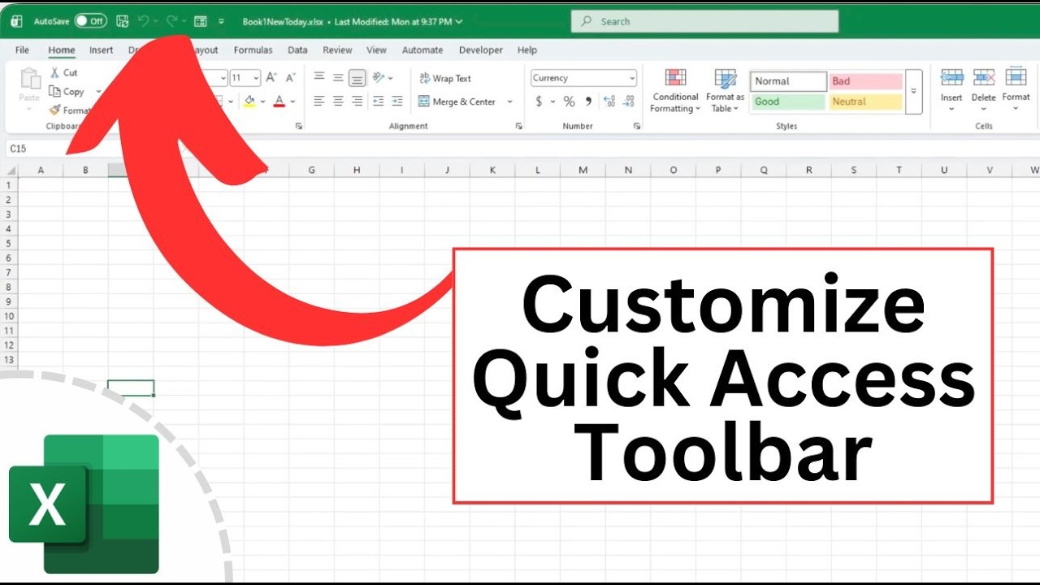
Task: Apply the Neutral cell style
Action: [x=866, y=102]
